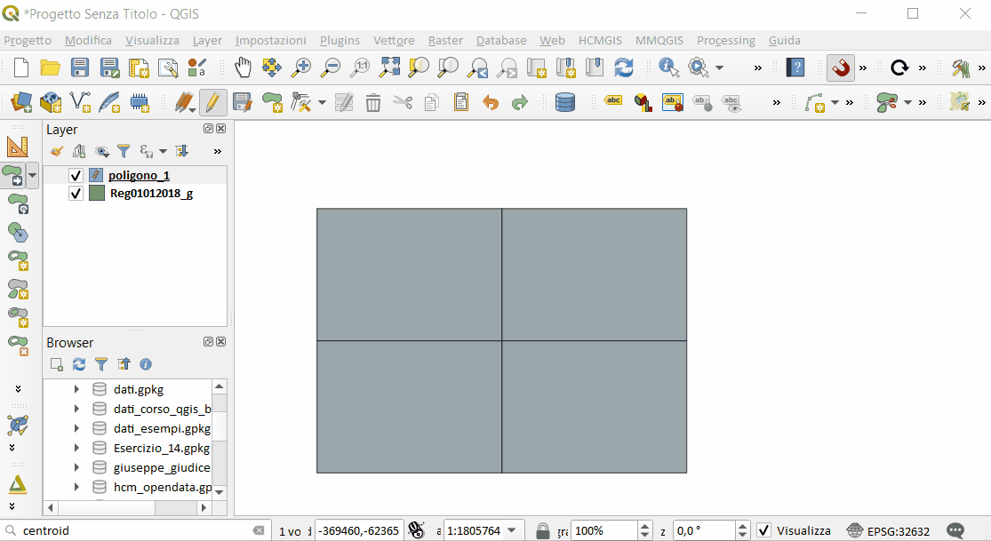Open the Processing menu
Viewport: 991px width, 541px height.
pos(725,40)
